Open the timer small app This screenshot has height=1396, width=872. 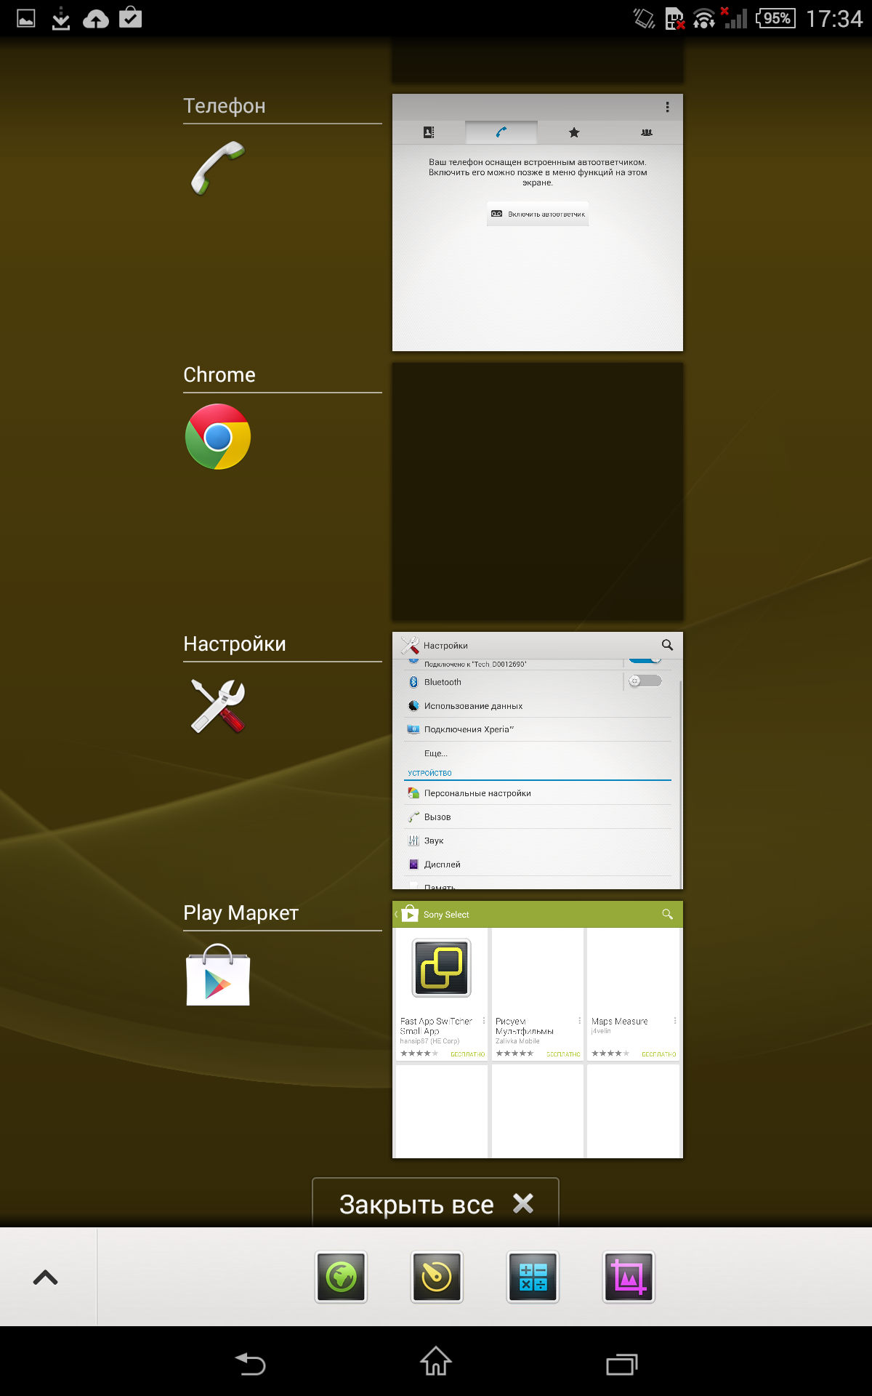437,1277
